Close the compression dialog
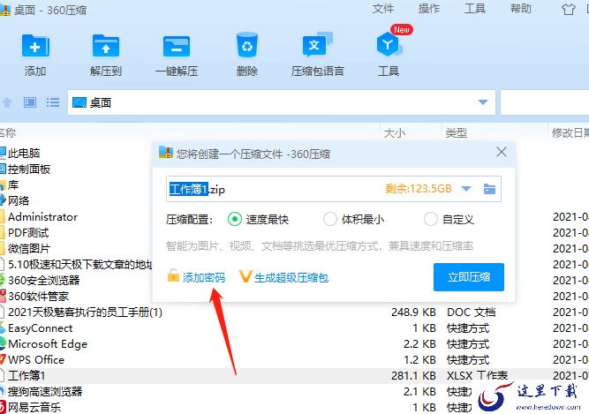 point(502,152)
